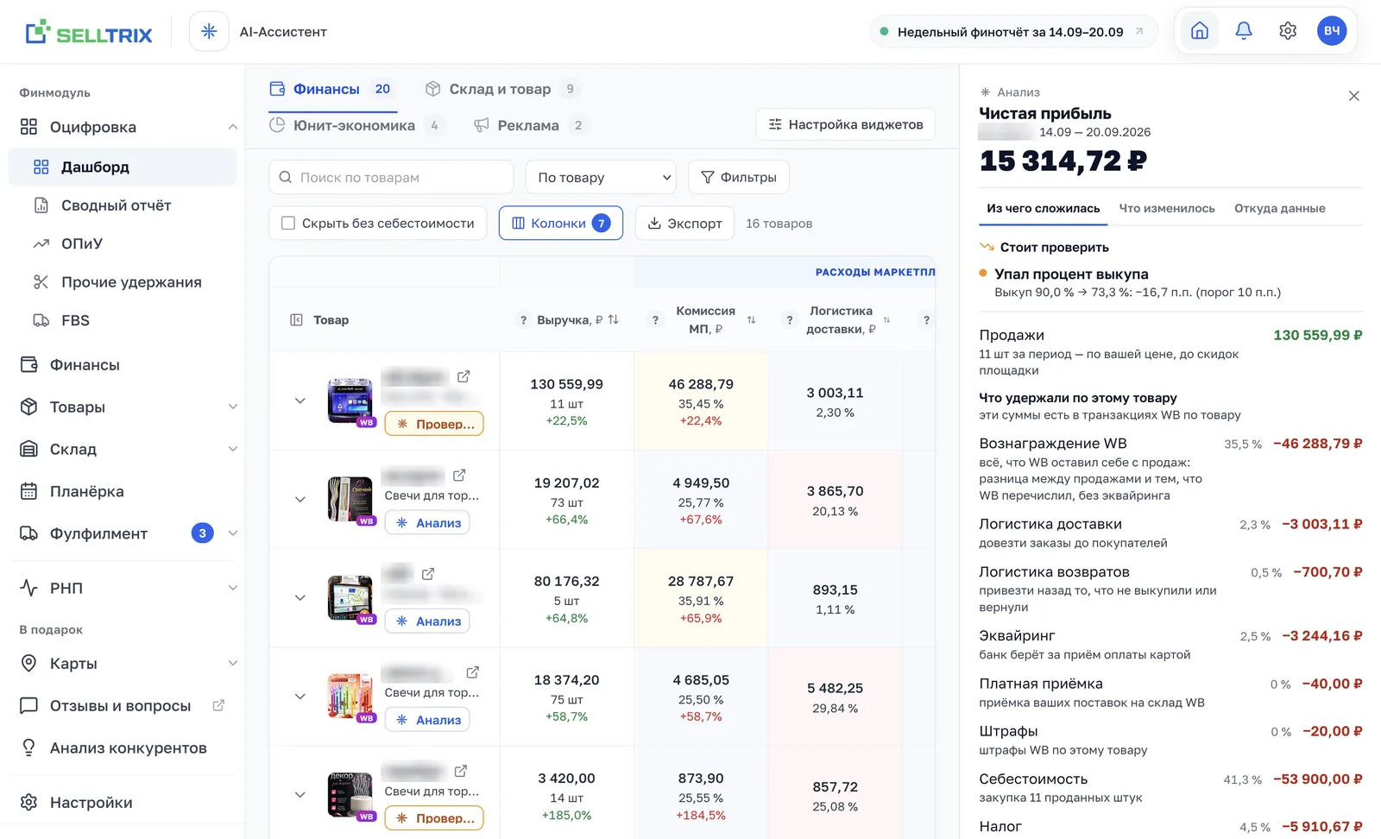This screenshot has height=839, width=1381.
Task: Open settings gear in top bar
Action: pyautogui.click(x=1288, y=31)
